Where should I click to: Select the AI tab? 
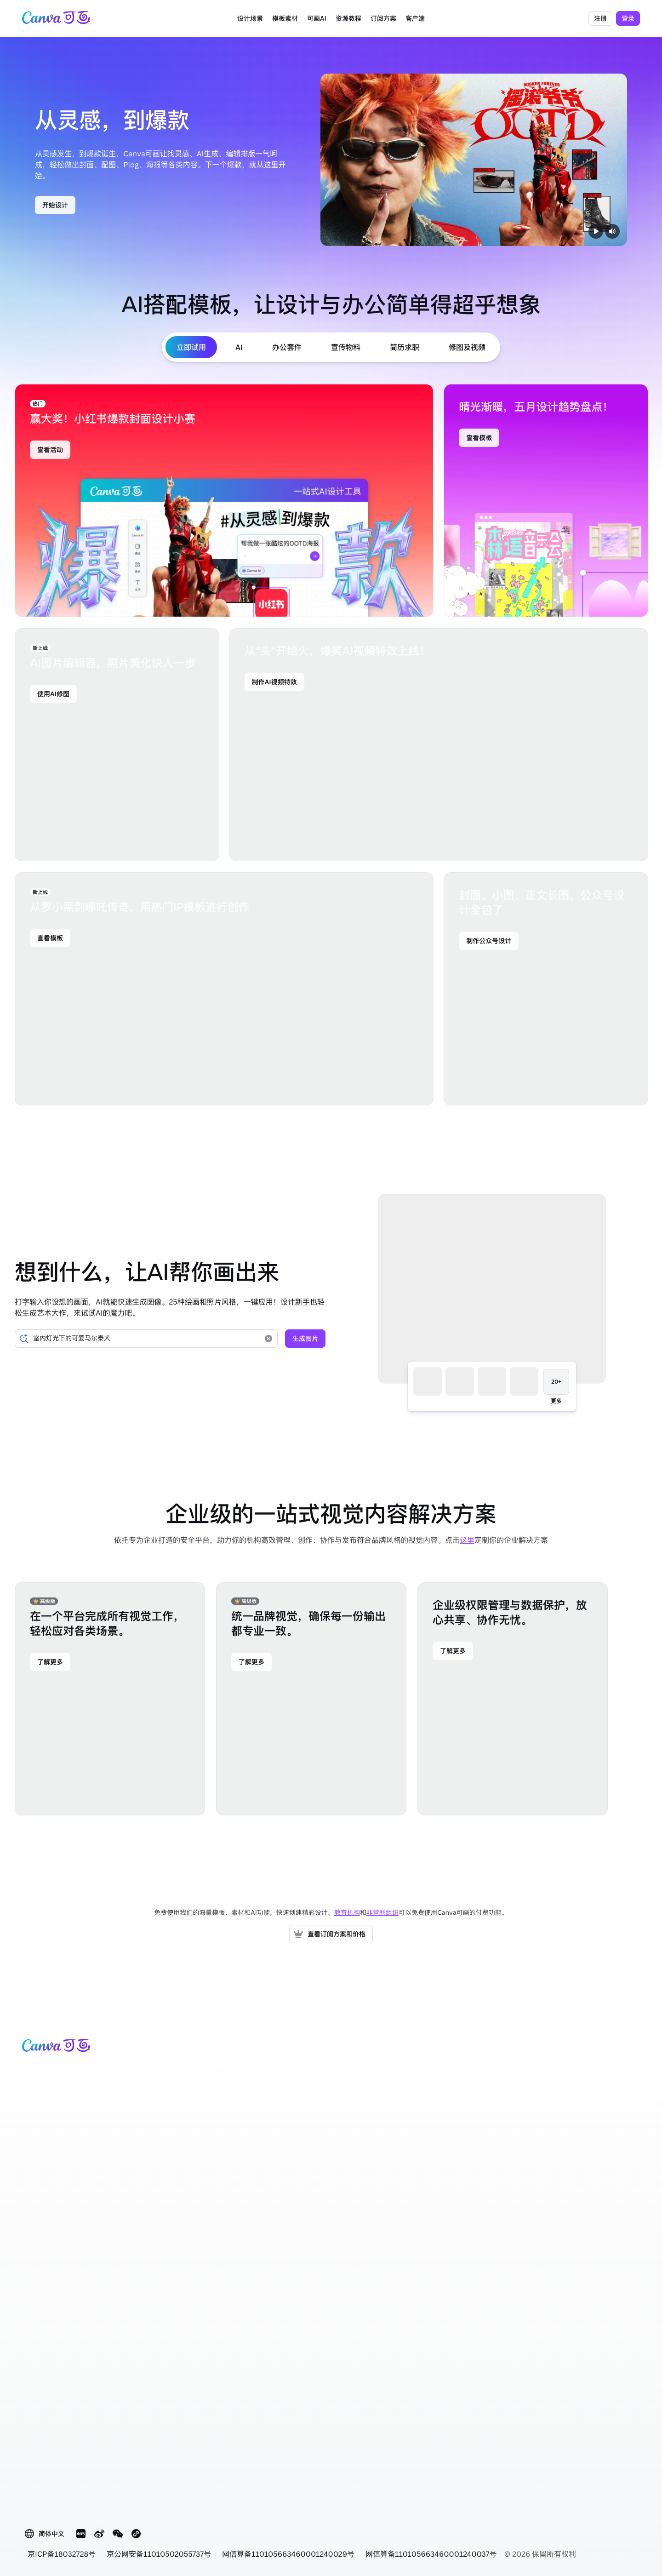click(239, 347)
